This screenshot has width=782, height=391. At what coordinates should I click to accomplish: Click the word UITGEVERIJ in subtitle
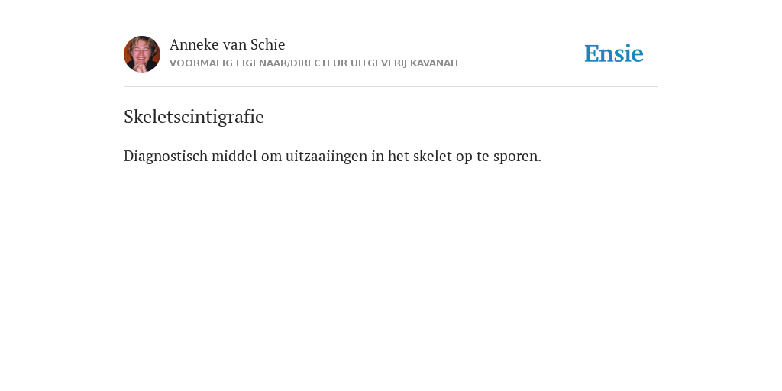(x=379, y=63)
